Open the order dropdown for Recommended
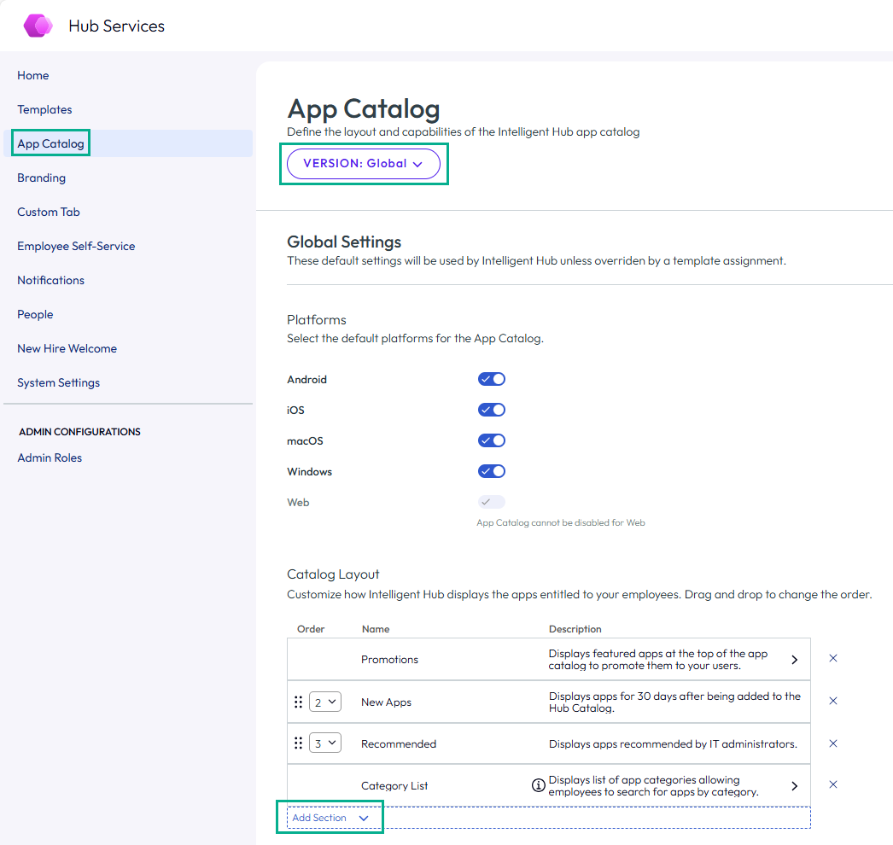 [325, 743]
